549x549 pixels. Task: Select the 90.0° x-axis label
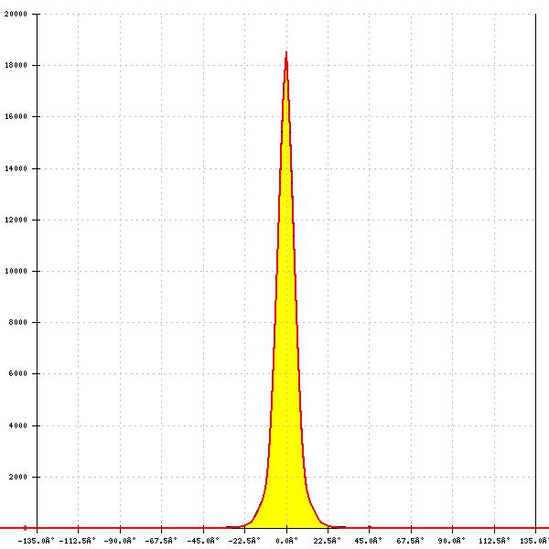pyautogui.click(x=452, y=541)
